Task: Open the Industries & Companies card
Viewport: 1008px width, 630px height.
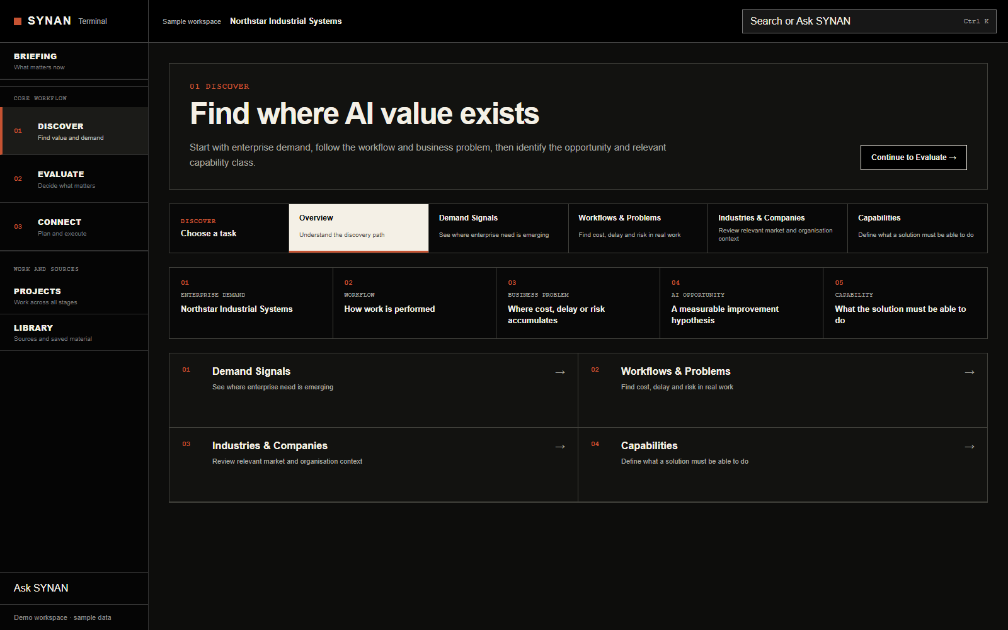Action: tap(374, 464)
